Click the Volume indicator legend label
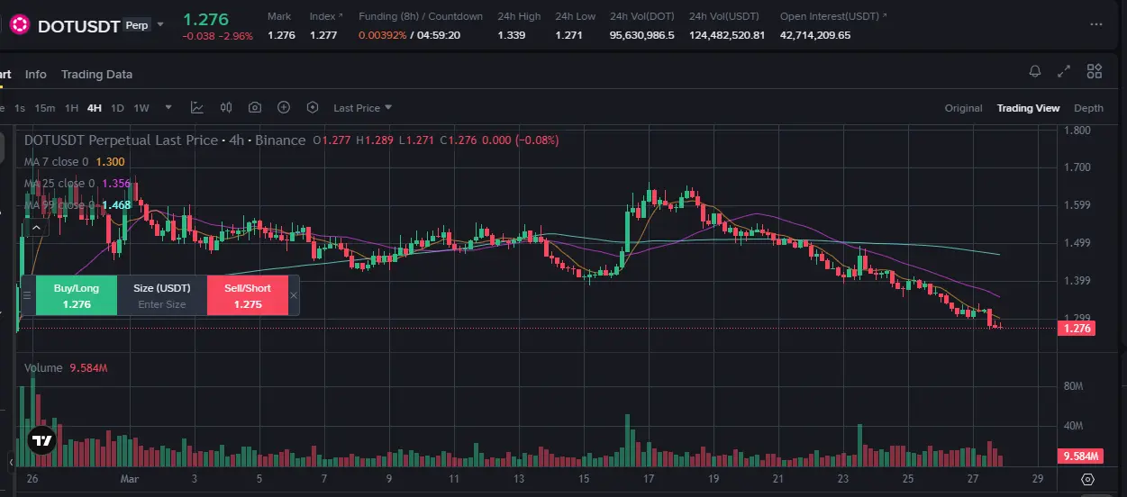Image resolution: width=1127 pixels, height=497 pixels. tap(43, 368)
